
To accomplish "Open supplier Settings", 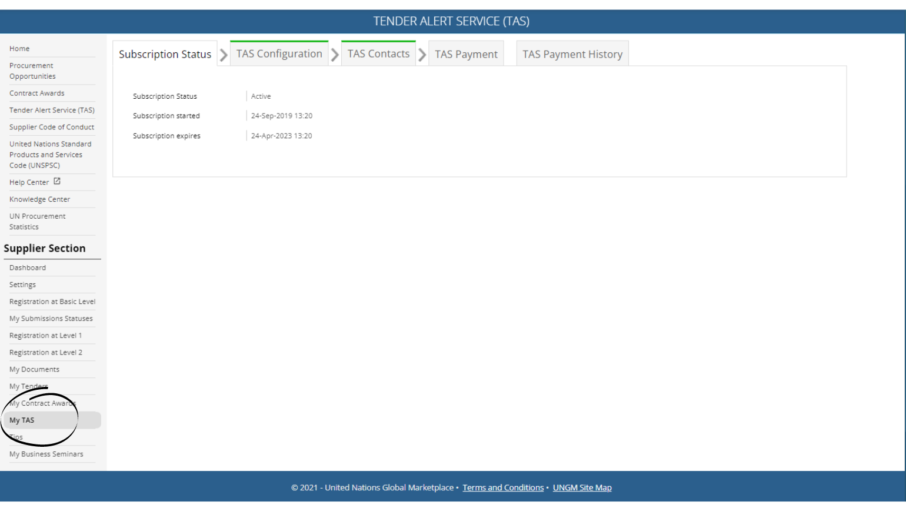I will 22,285.
